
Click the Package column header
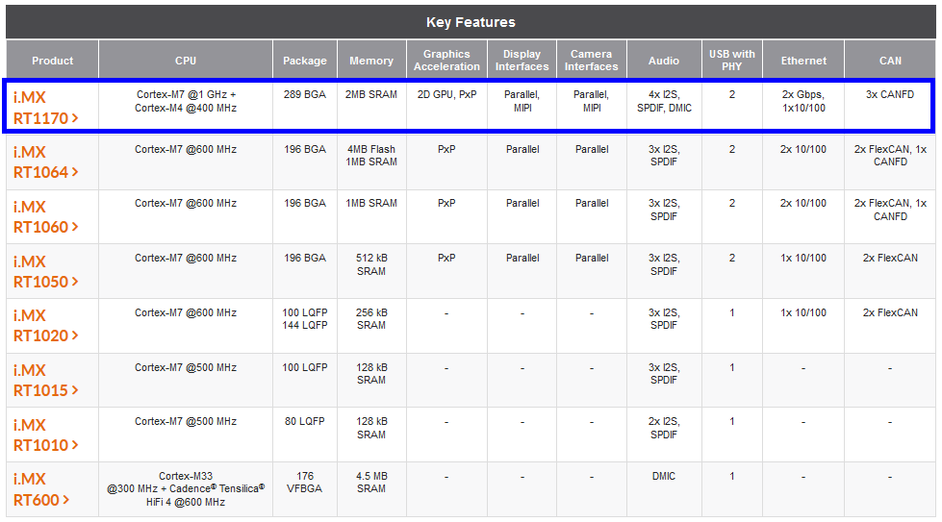pos(305,60)
